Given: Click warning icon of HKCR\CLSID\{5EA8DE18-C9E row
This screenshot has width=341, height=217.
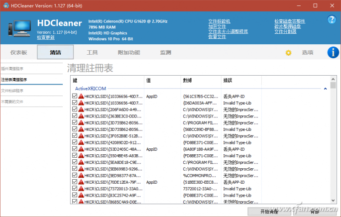Looking at the screenshot, I should [x=81, y=162].
